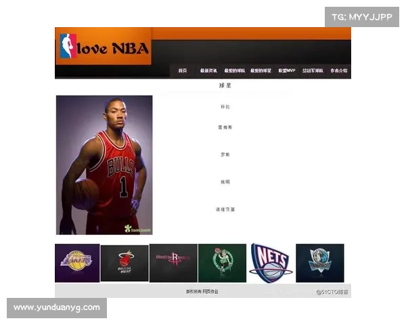Open the 总冠军球队 menu item
This screenshot has width=406, height=325.
click(313, 70)
